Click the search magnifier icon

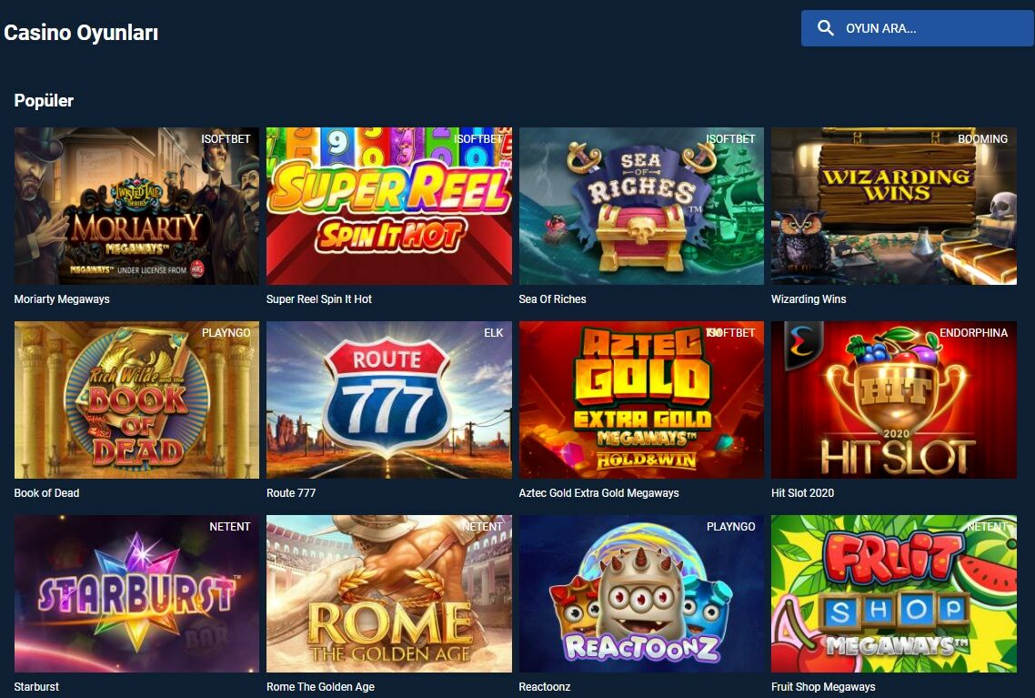pos(825,27)
